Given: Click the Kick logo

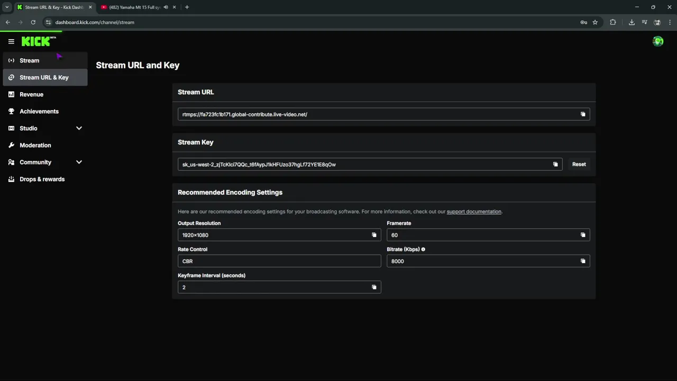Looking at the screenshot, I should tap(37, 41).
